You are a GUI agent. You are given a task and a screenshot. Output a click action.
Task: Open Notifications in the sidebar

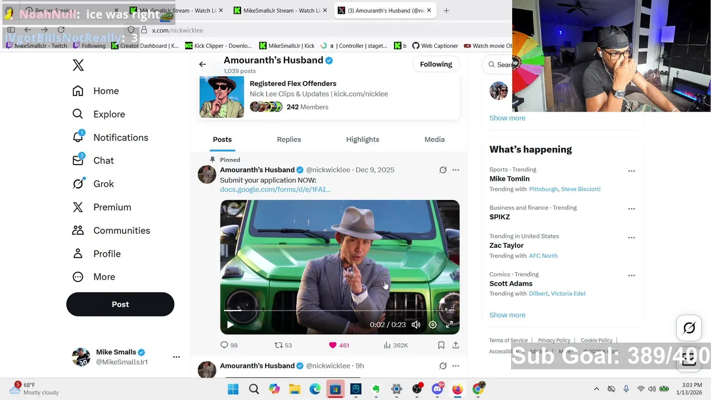111,138
